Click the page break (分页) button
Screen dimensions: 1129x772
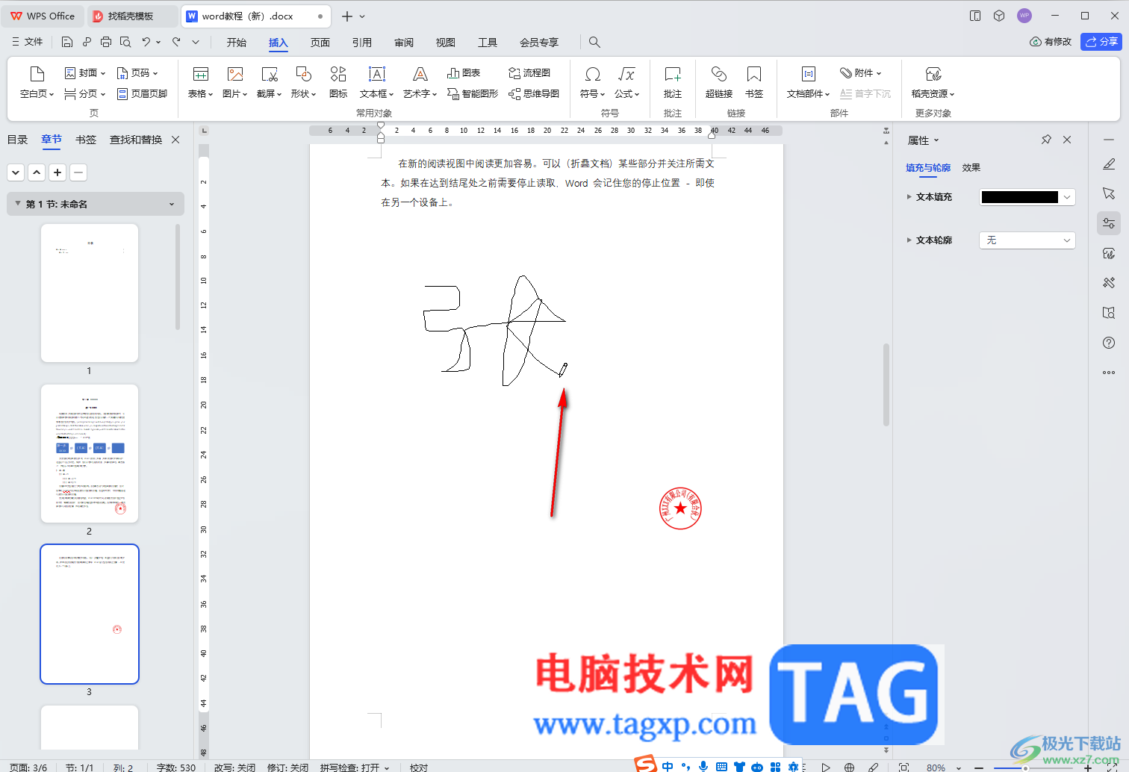[84, 94]
